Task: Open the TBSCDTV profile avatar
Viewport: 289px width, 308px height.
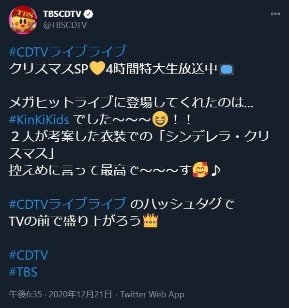Action: point(23,20)
